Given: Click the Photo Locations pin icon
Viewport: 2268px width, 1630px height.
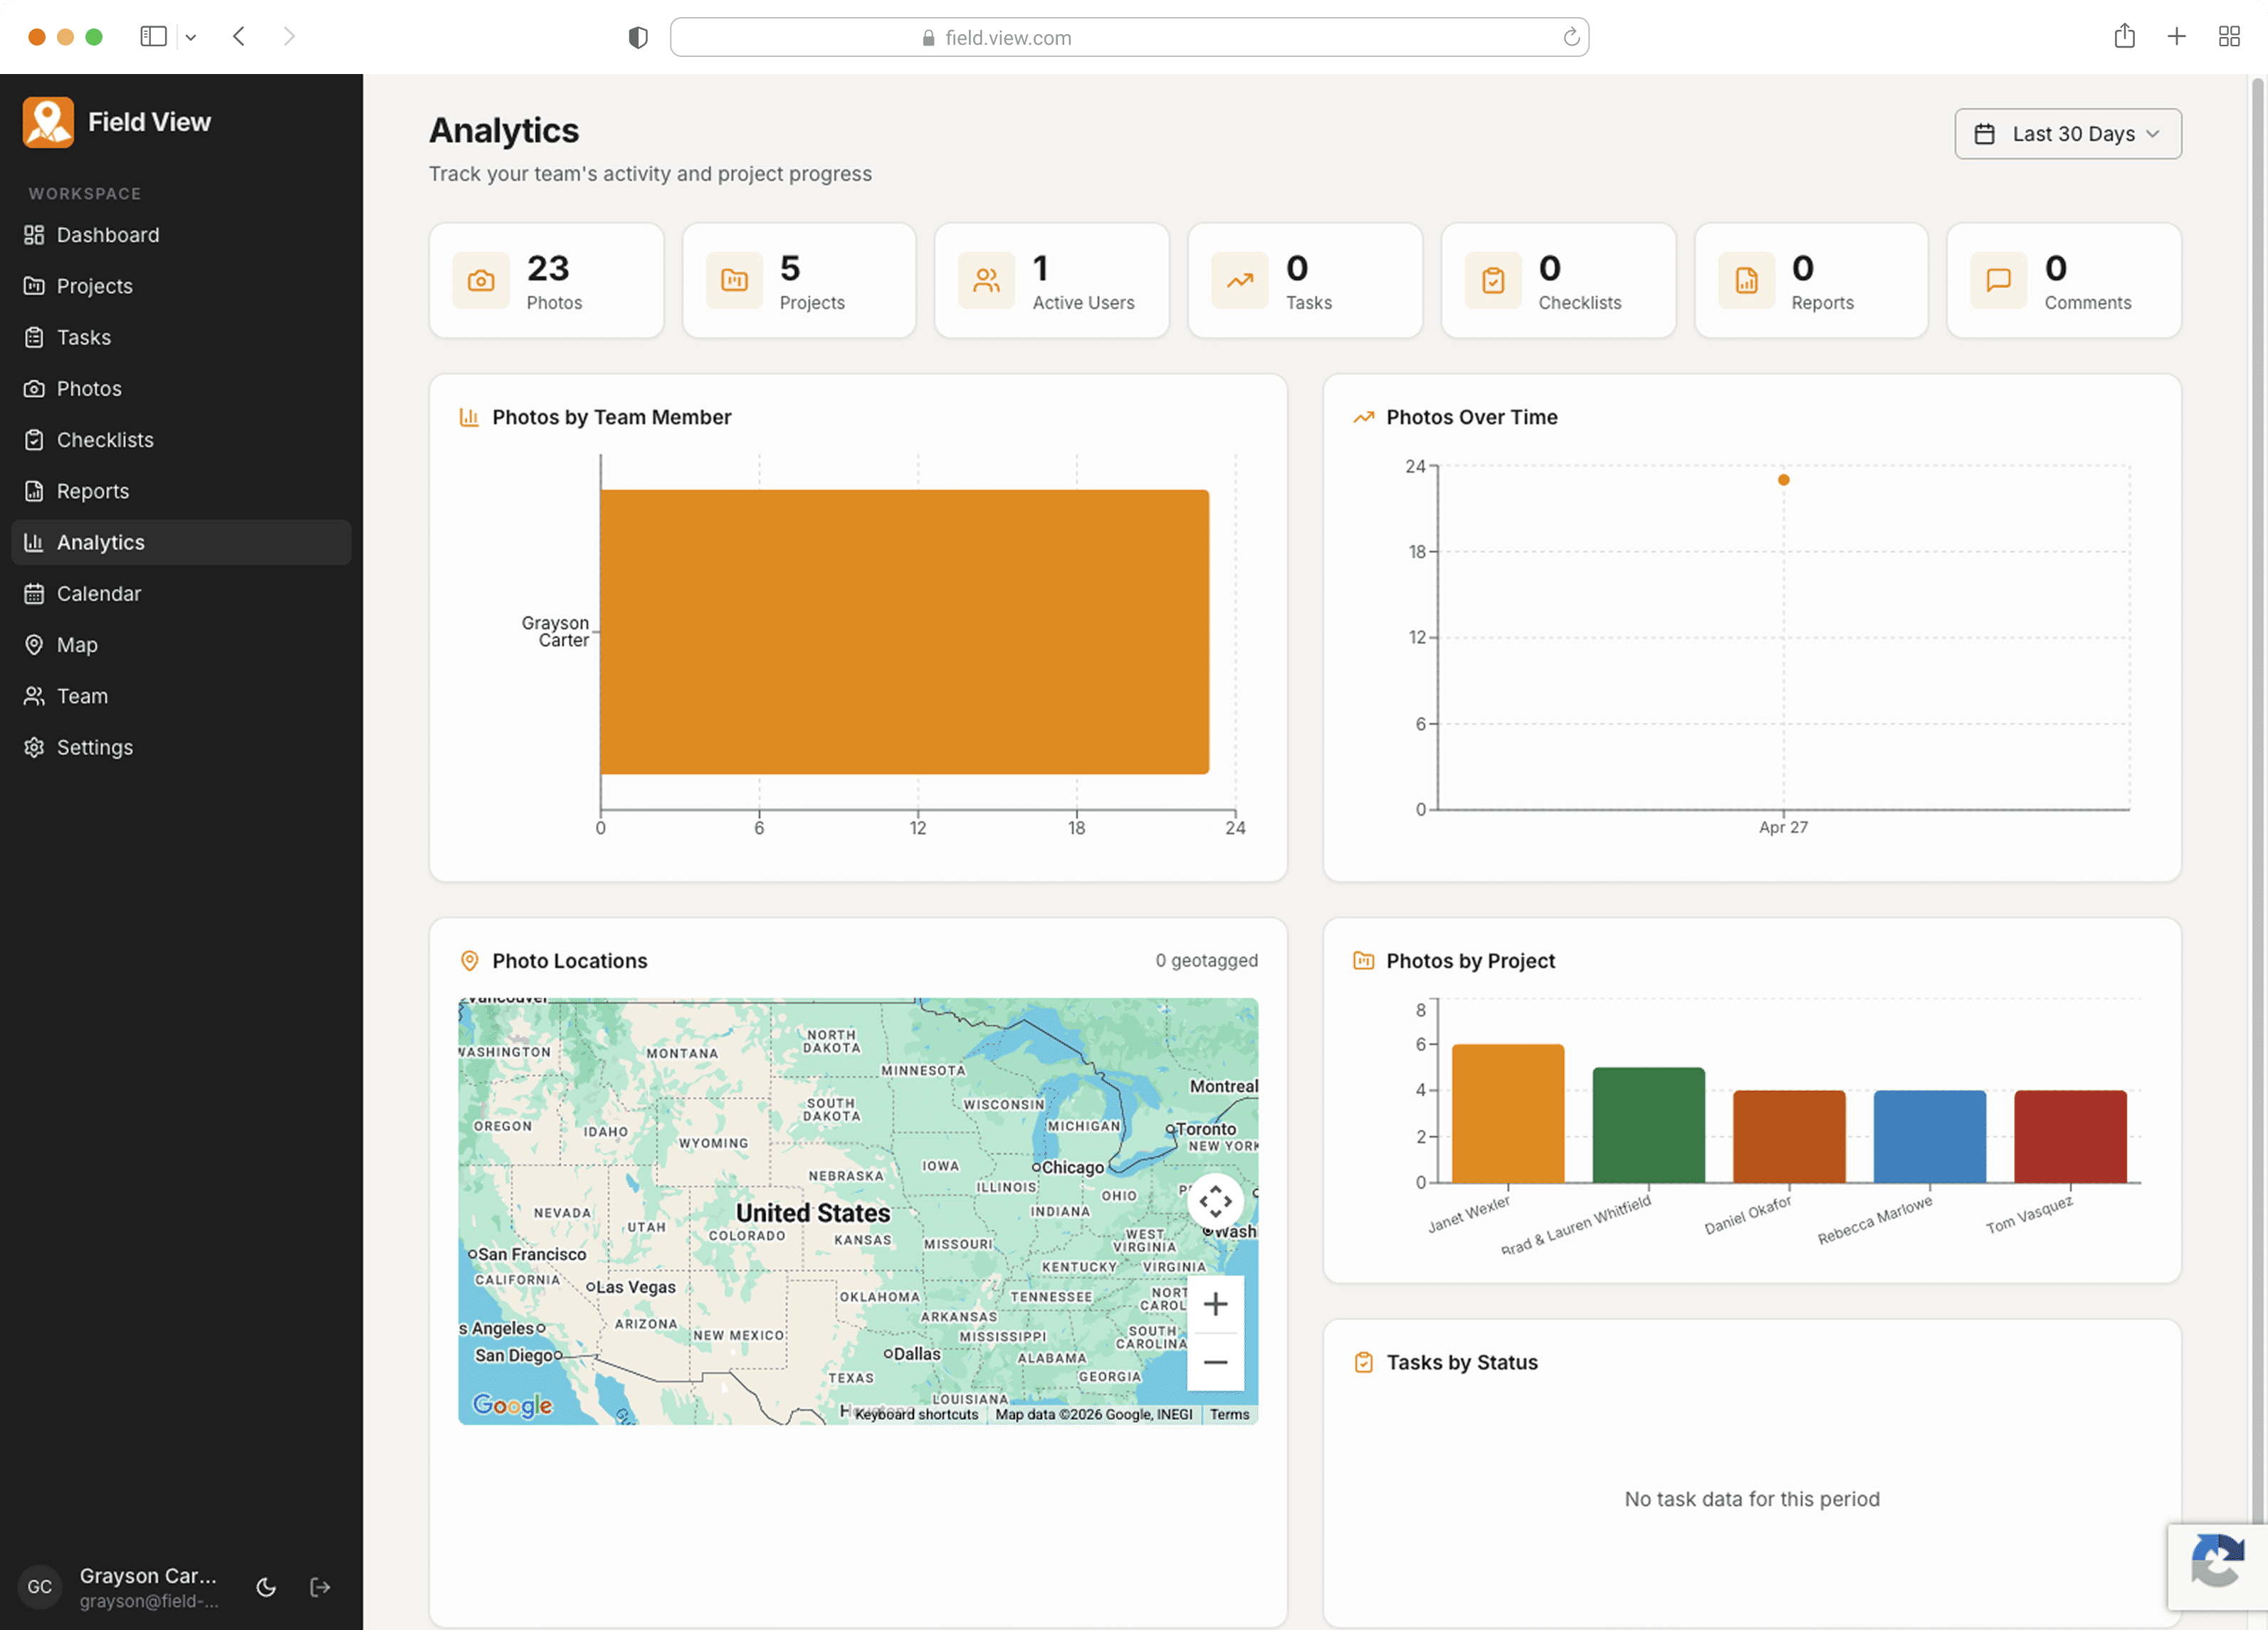Looking at the screenshot, I should (469, 961).
